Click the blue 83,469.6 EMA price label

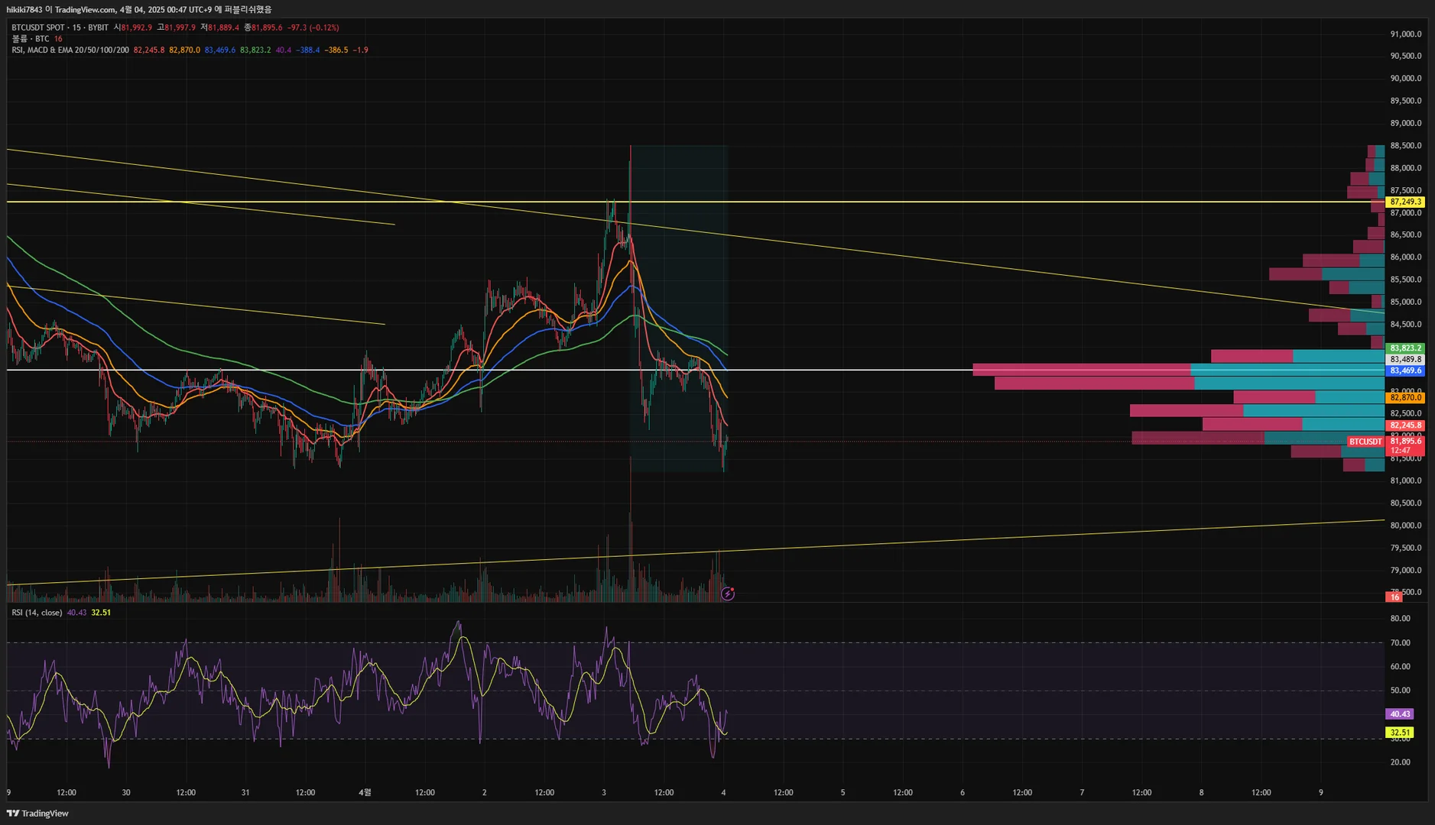coord(1405,371)
